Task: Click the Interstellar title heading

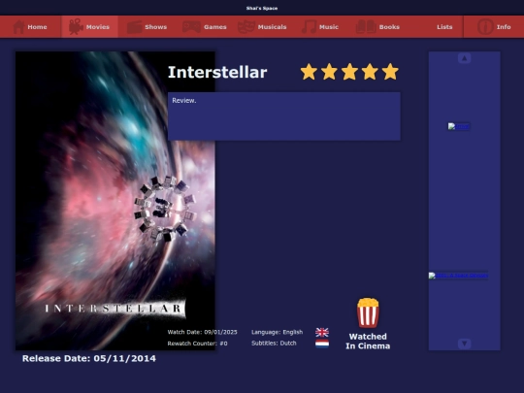Action: point(217,72)
